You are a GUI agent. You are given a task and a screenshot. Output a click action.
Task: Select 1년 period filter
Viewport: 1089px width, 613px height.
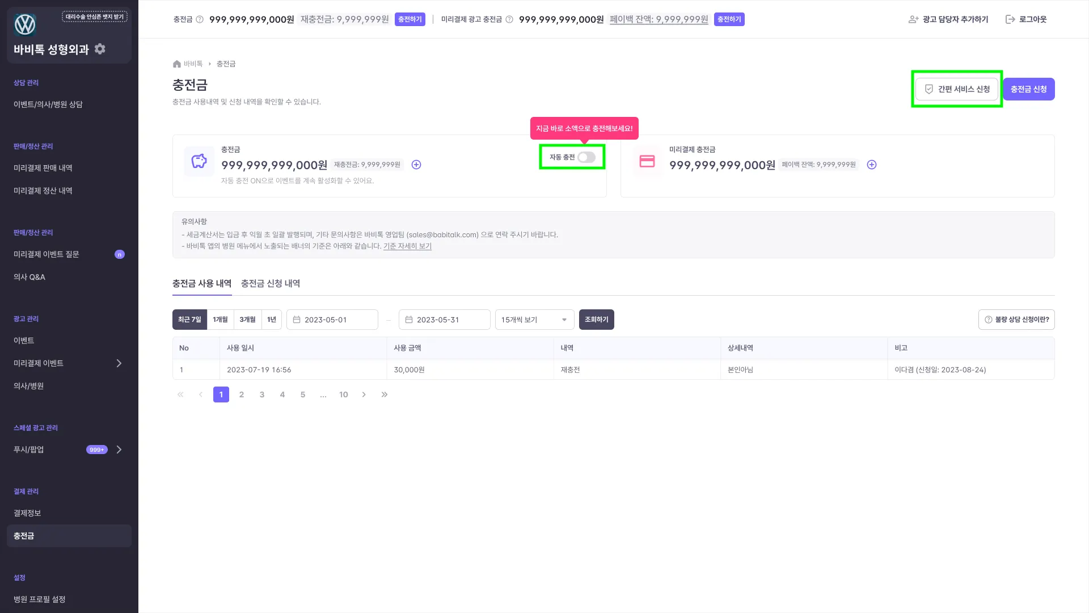[272, 320]
